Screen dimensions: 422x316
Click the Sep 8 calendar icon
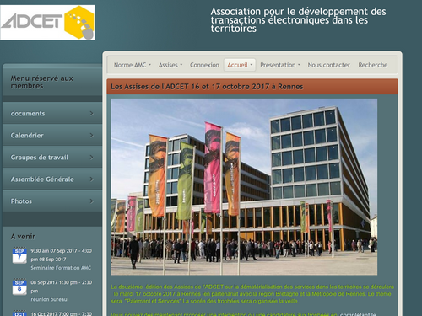tap(19, 287)
